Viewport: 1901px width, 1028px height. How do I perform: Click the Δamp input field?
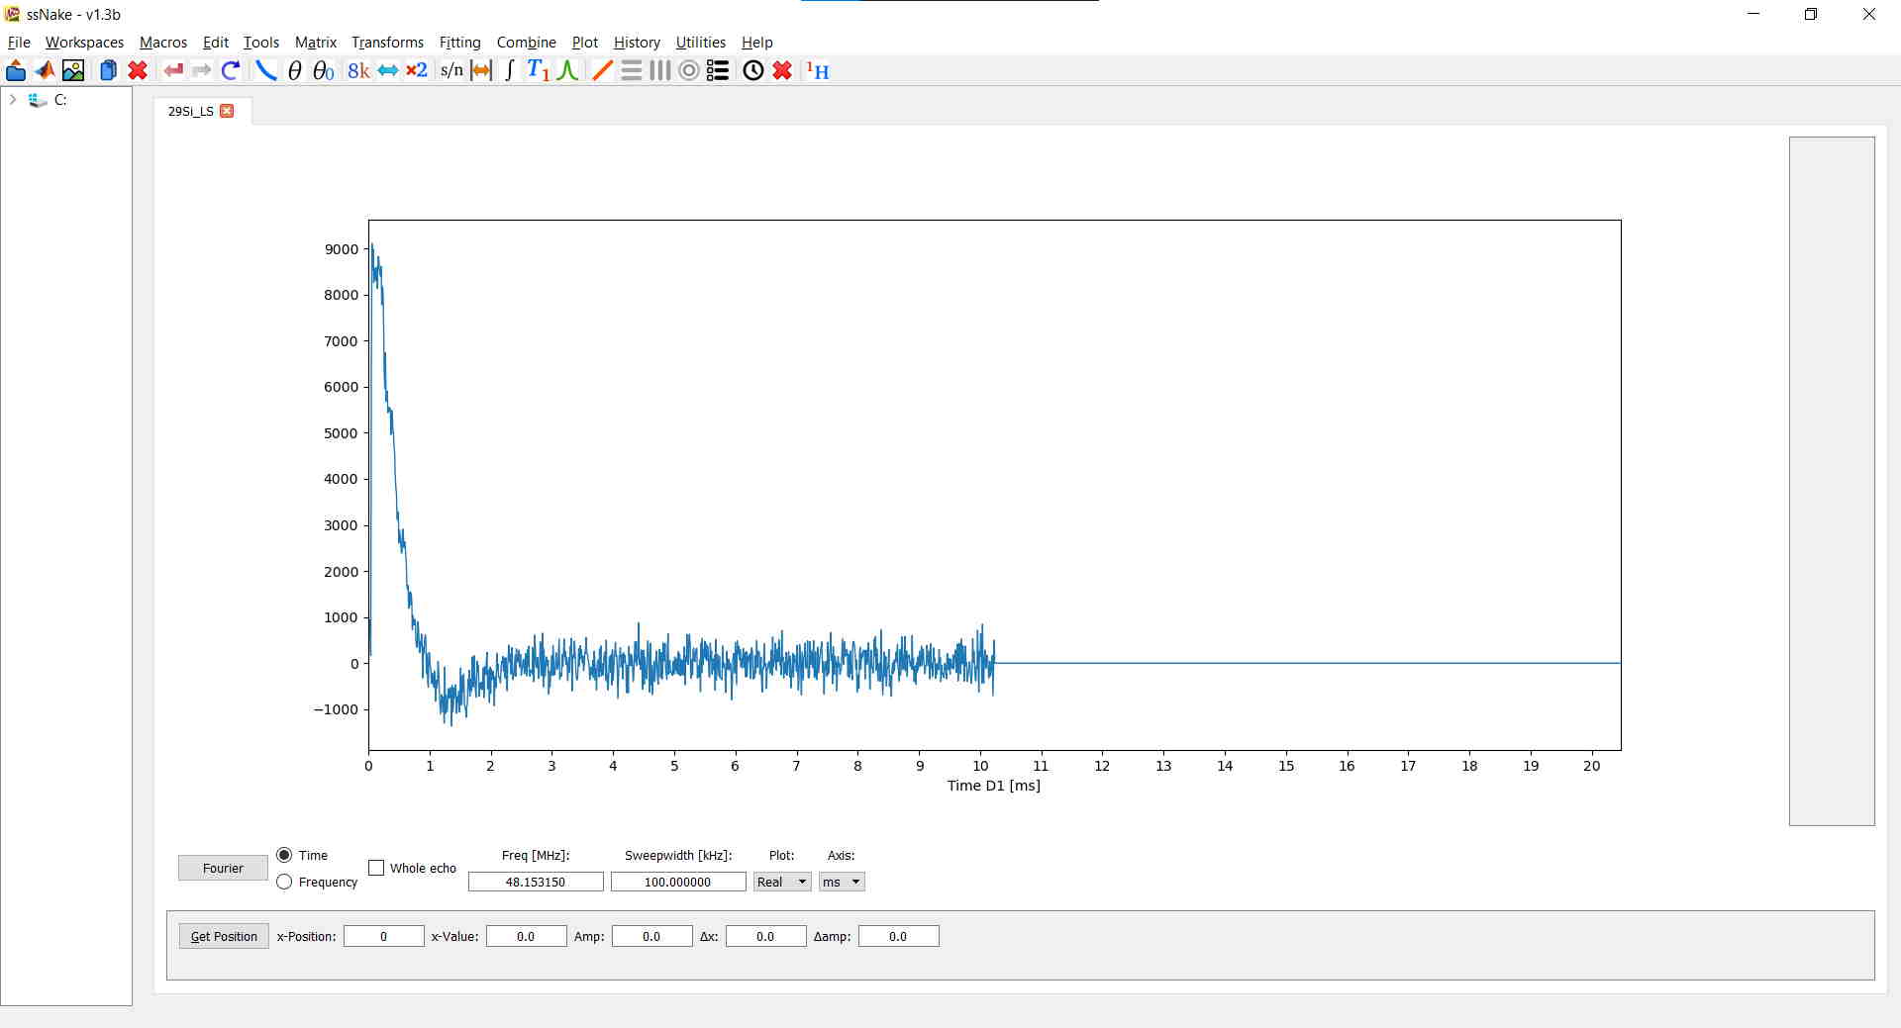[898, 936]
